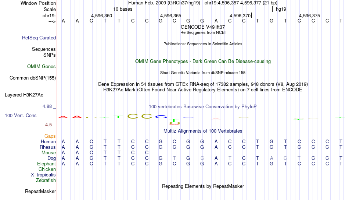Click the hg19 label beside scale bar

click(x=281, y=9)
